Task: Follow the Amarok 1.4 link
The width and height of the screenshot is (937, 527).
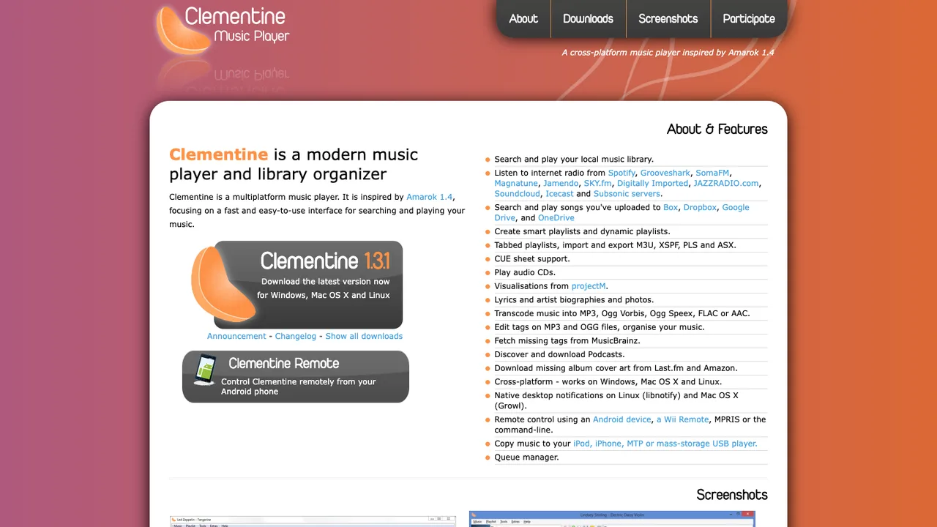Action: pyautogui.click(x=430, y=197)
